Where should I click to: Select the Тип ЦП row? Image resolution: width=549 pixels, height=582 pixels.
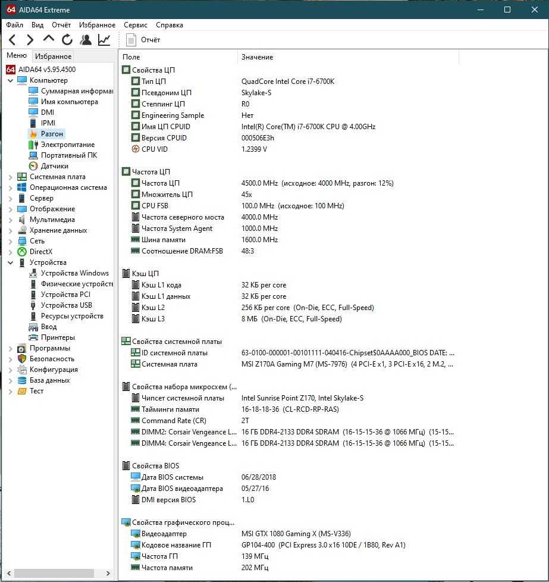click(289, 82)
